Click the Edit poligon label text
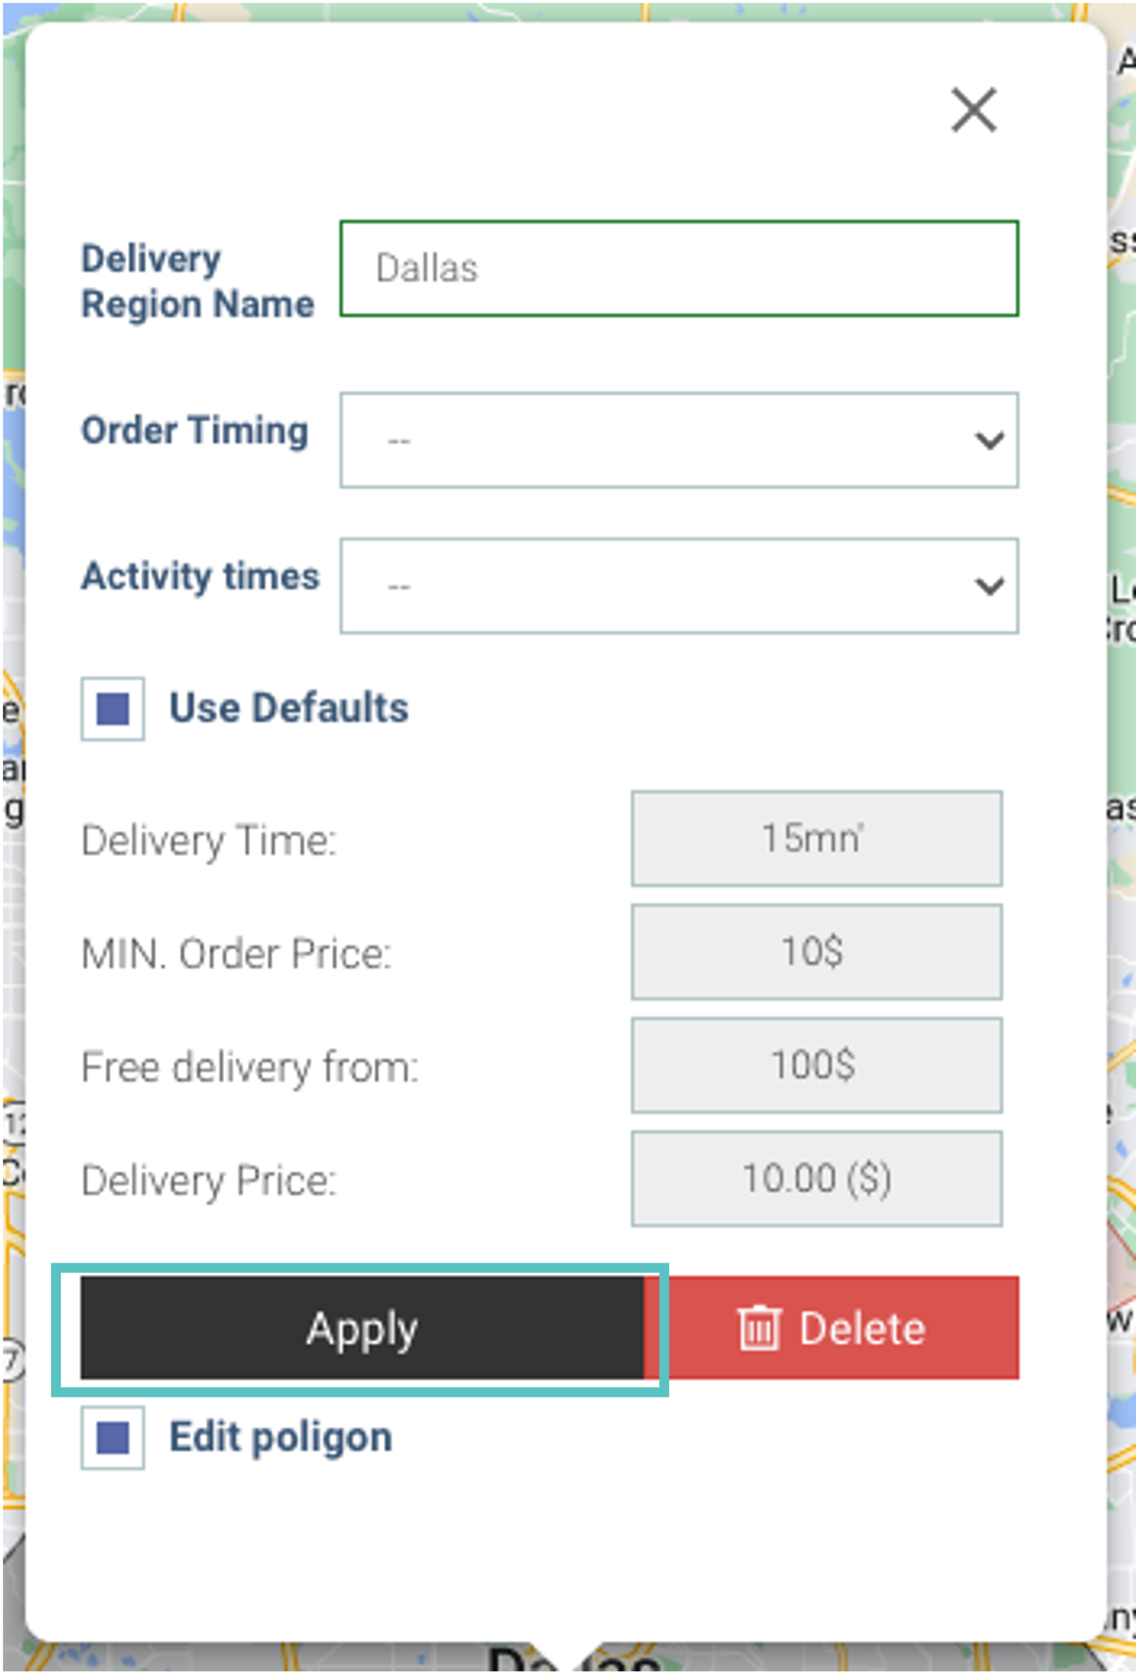The image size is (1136, 1674). [281, 1437]
